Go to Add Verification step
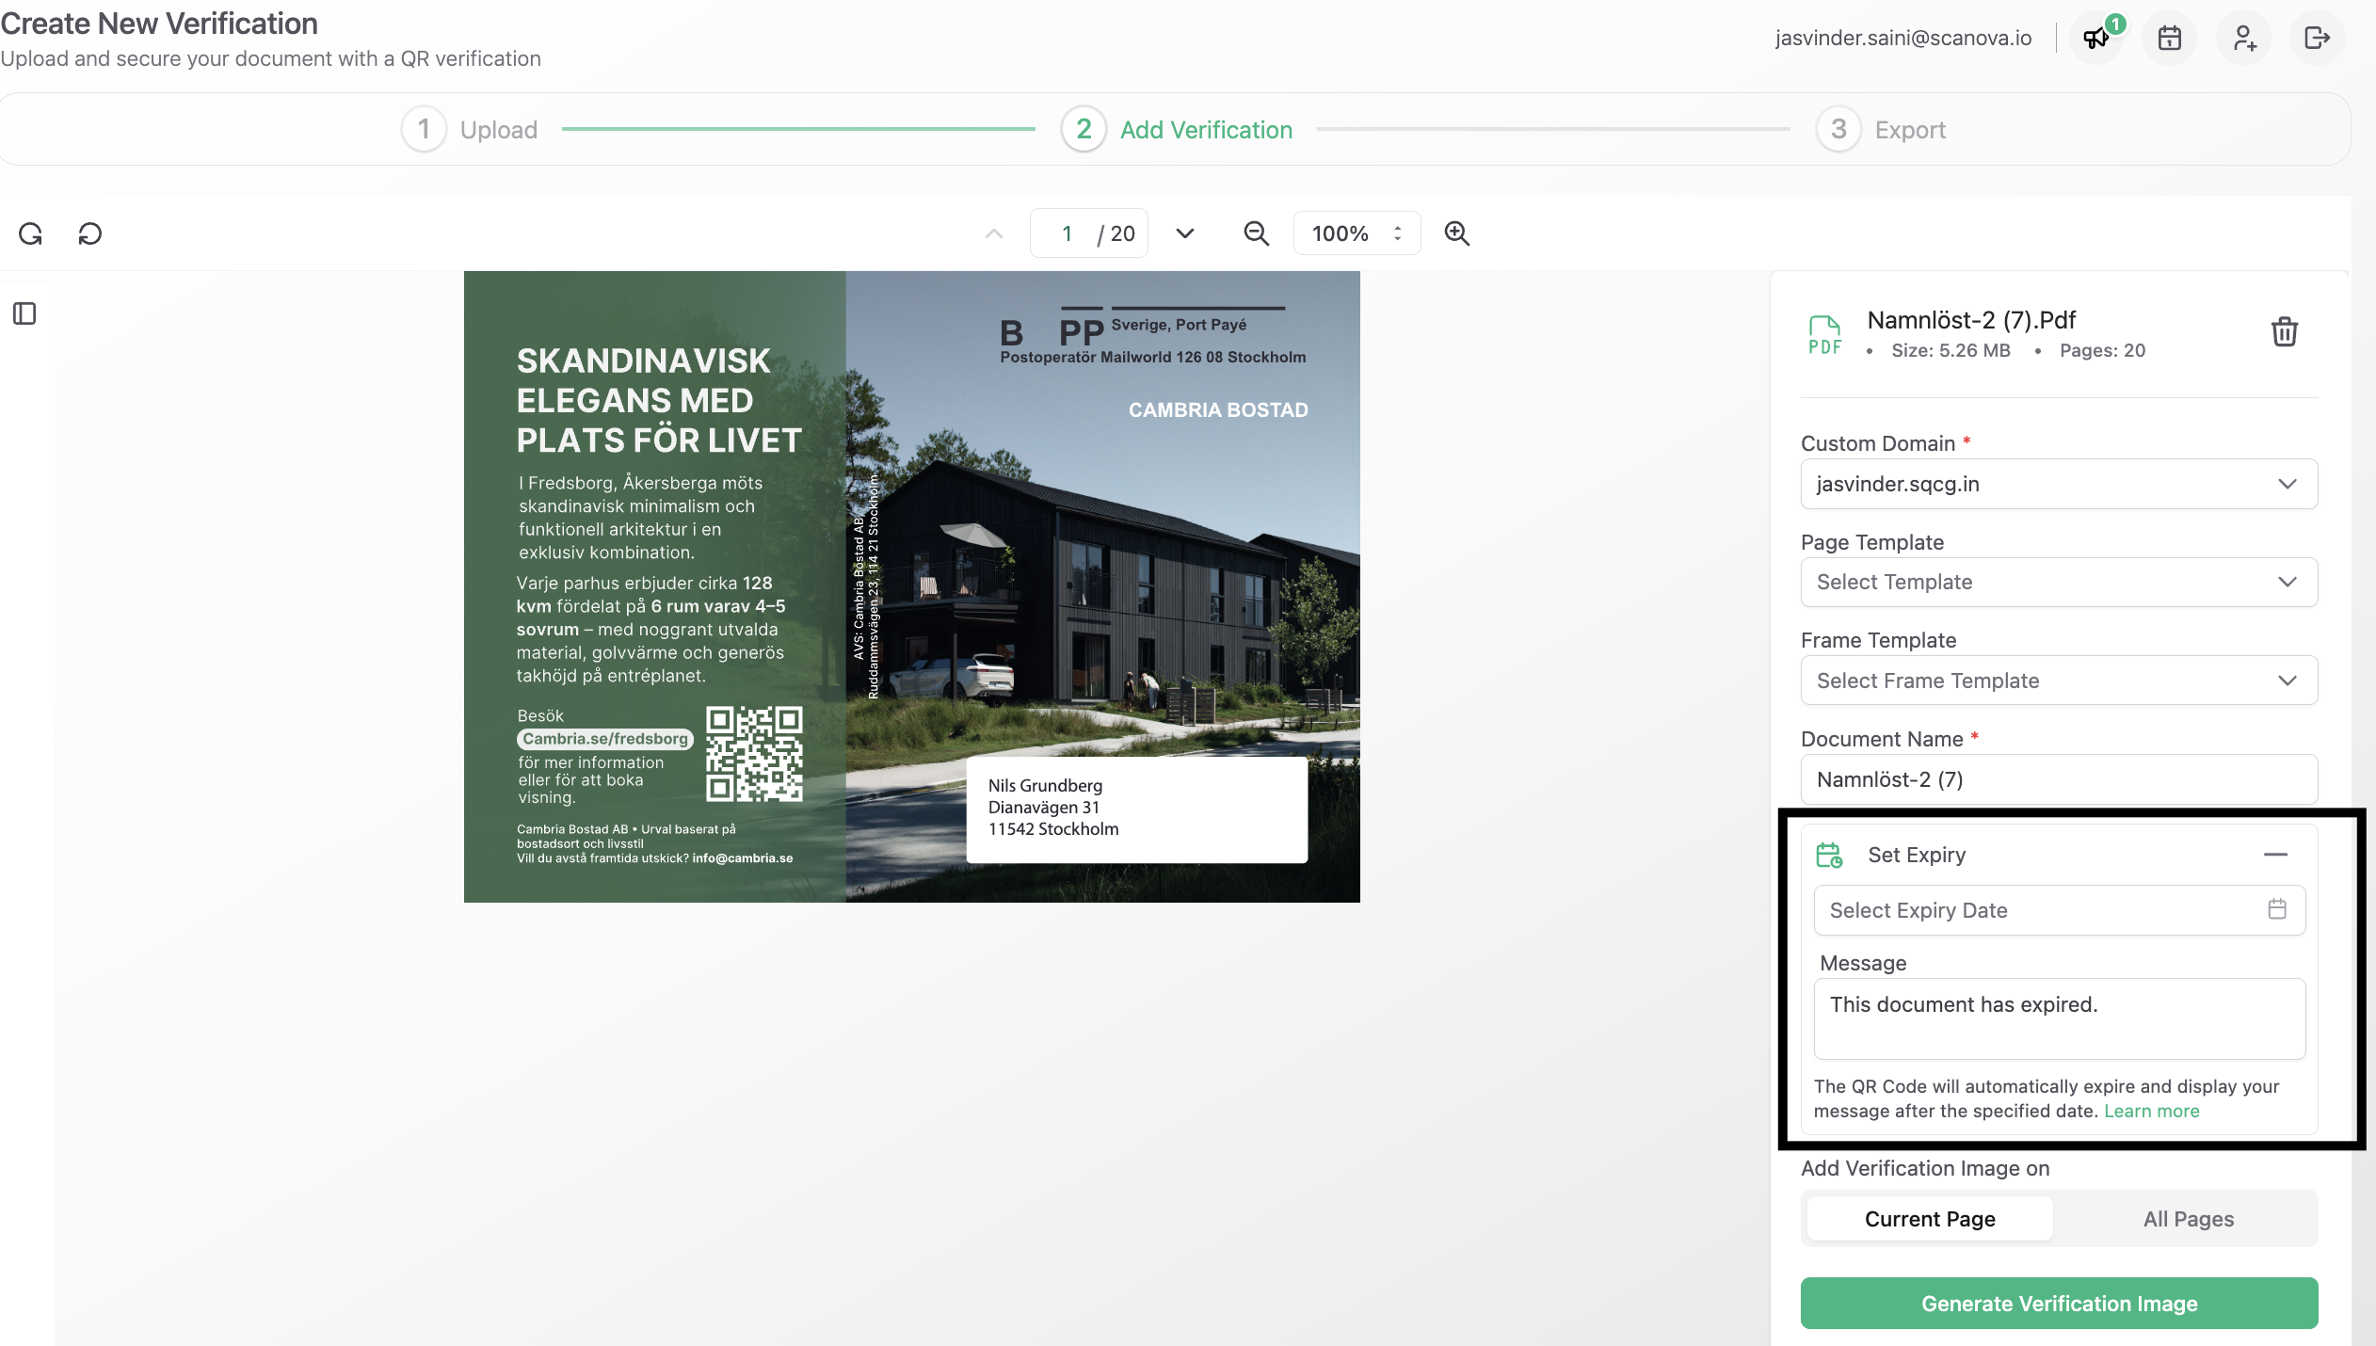 [x=1177, y=129]
